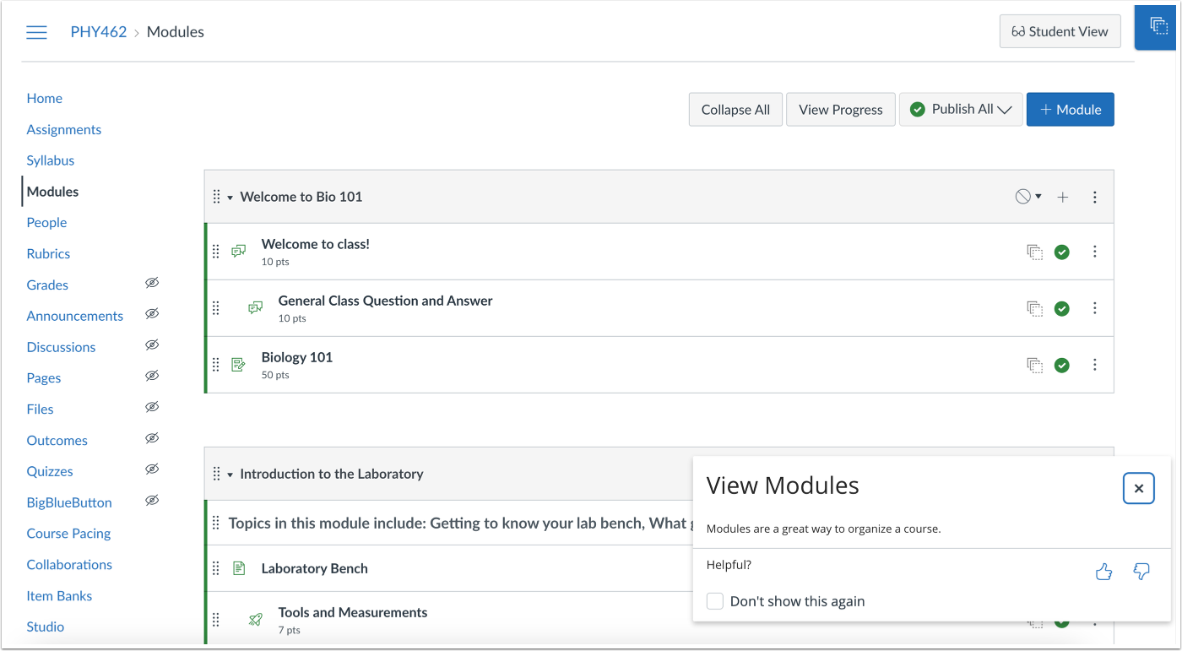Image resolution: width=1182 pixels, height=651 pixels.
Task: Collapse Introduction to the Laboratory module
Action: [230, 475]
